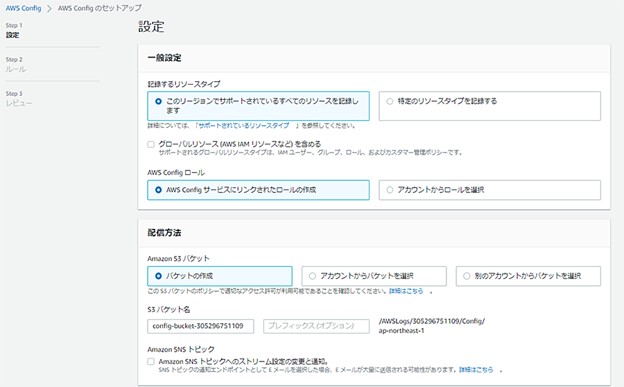Screen dimensions: 624x387
Task: Select the バケットの作成 radio option
Action: (x=158, y=276)
